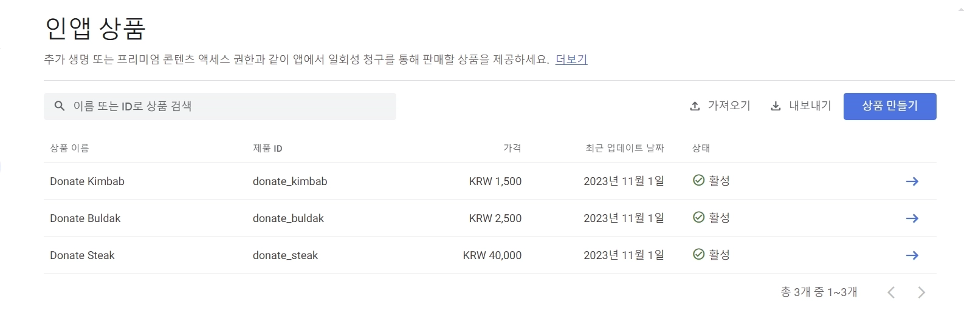Open Donate Buldak row arrow icon

[912, 218]
